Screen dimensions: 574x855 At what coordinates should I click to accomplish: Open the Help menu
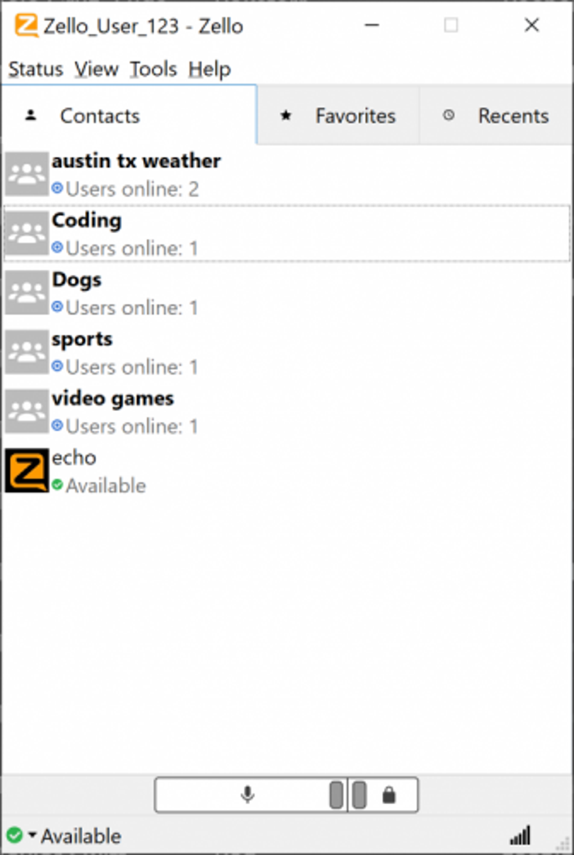(x=209, y=69)
